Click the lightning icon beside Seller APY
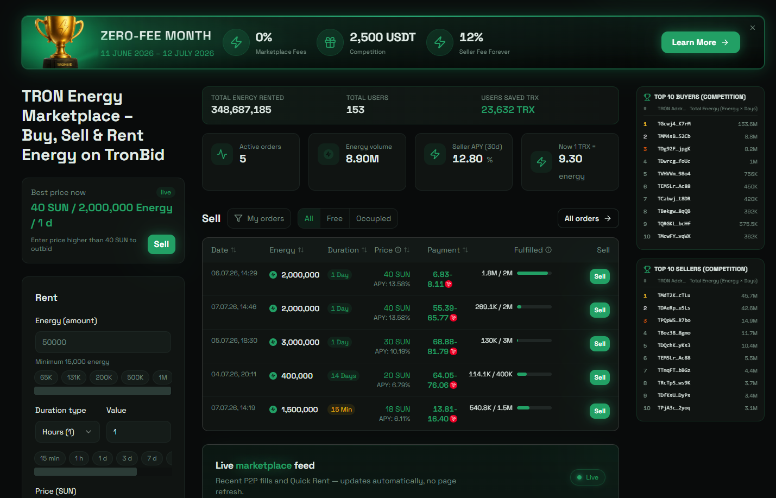 pyautogui.click(x=435, y=154)
